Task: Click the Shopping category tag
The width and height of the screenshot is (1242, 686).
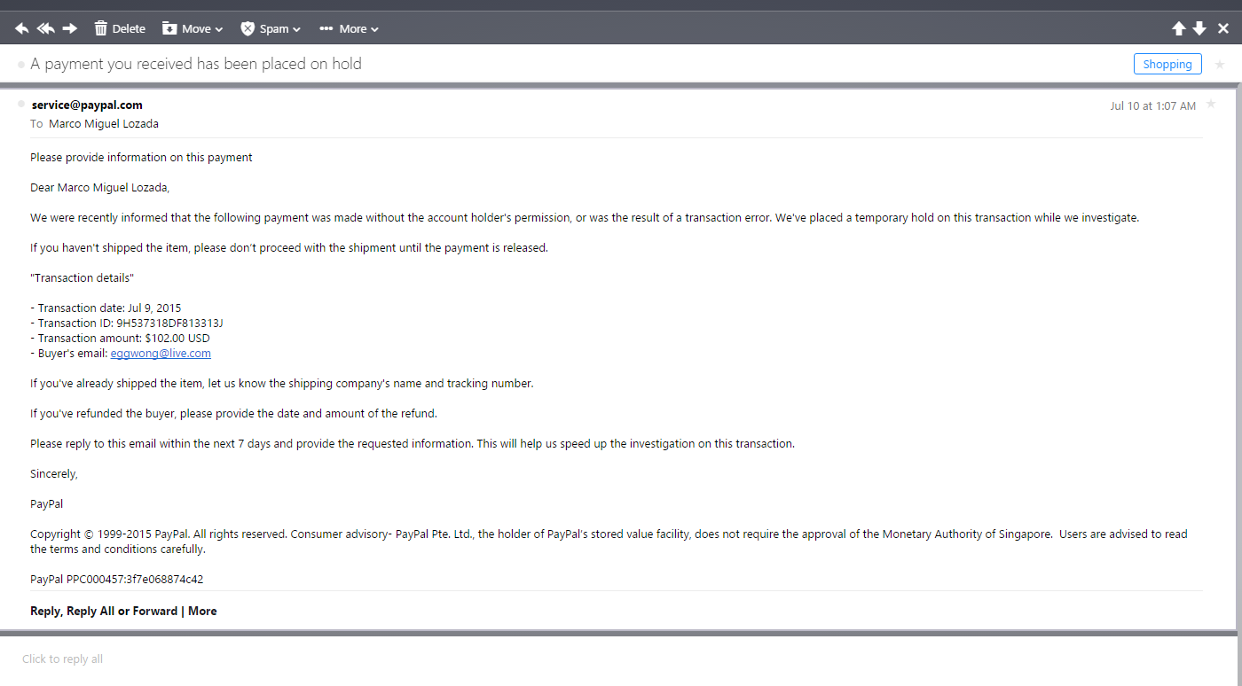Action: (x=1167, y=64)
